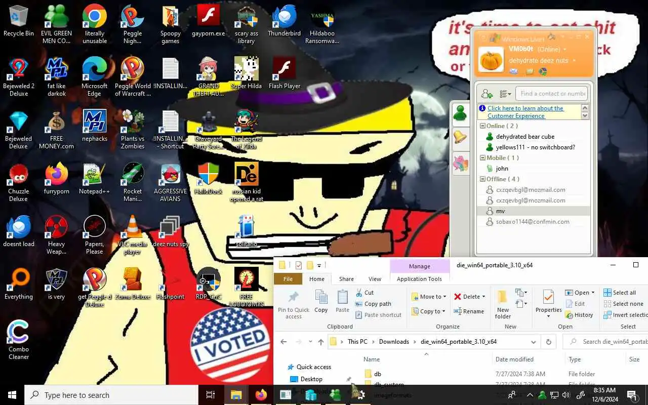Show hidden system tray icons
The width and height of the screenshot is (648, 405).
(530, 395)
